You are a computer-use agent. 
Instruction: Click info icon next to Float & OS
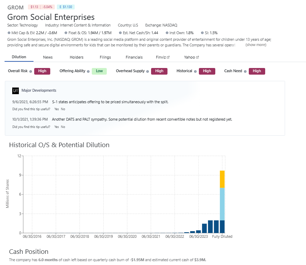(x=66, y=33)
